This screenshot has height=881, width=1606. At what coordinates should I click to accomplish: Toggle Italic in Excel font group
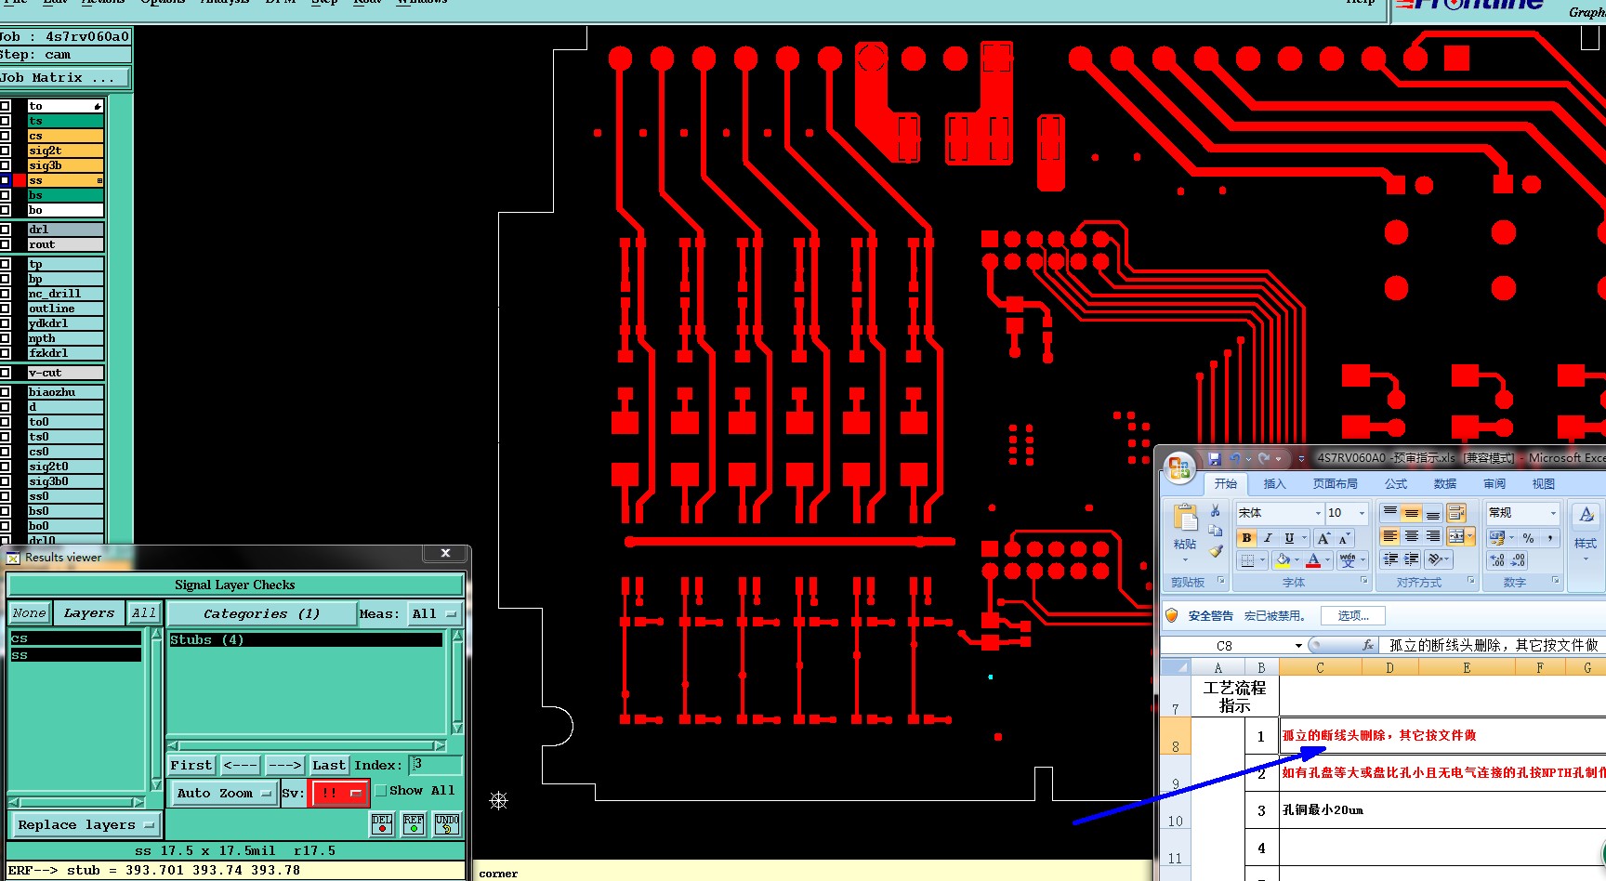tap(1268, 538)
